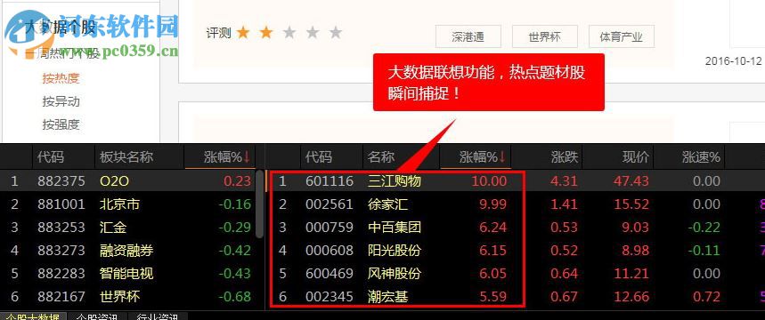Click stock code 601116
The width and height of the screenshot is (765, 320).
pyautogui.click(x=330, y=181)
